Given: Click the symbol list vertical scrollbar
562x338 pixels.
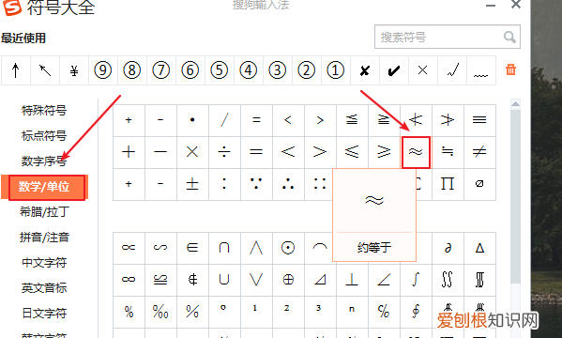Looking at the screenshot, I should 515,195.
